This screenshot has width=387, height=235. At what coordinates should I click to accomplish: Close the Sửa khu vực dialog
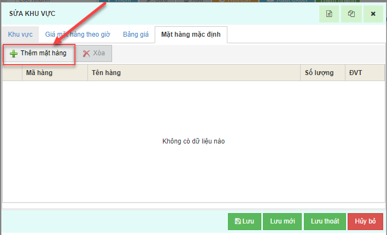click(x=373, y=14)
